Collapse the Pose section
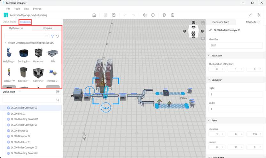The height and width of the screenshot is (158, 266). pos(209,121)
